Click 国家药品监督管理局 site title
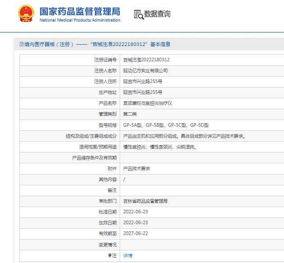The width and height of the screenshot is (284, 263). (80, 11)
